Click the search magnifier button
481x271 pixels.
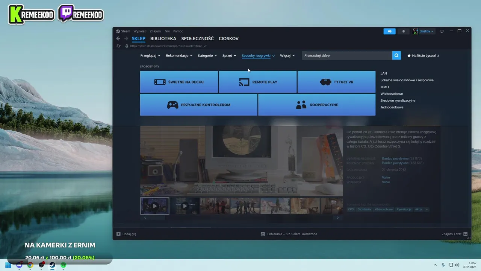pos(396,55)
